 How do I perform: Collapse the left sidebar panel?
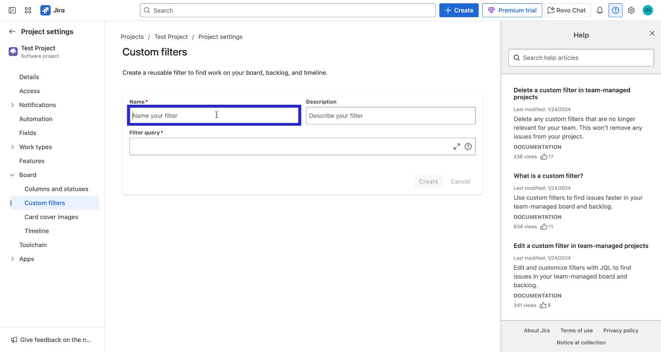pyautogui.click(x=12, y=10)
